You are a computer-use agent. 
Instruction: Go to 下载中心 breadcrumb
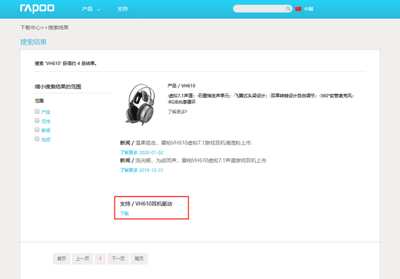coord(31,28)
